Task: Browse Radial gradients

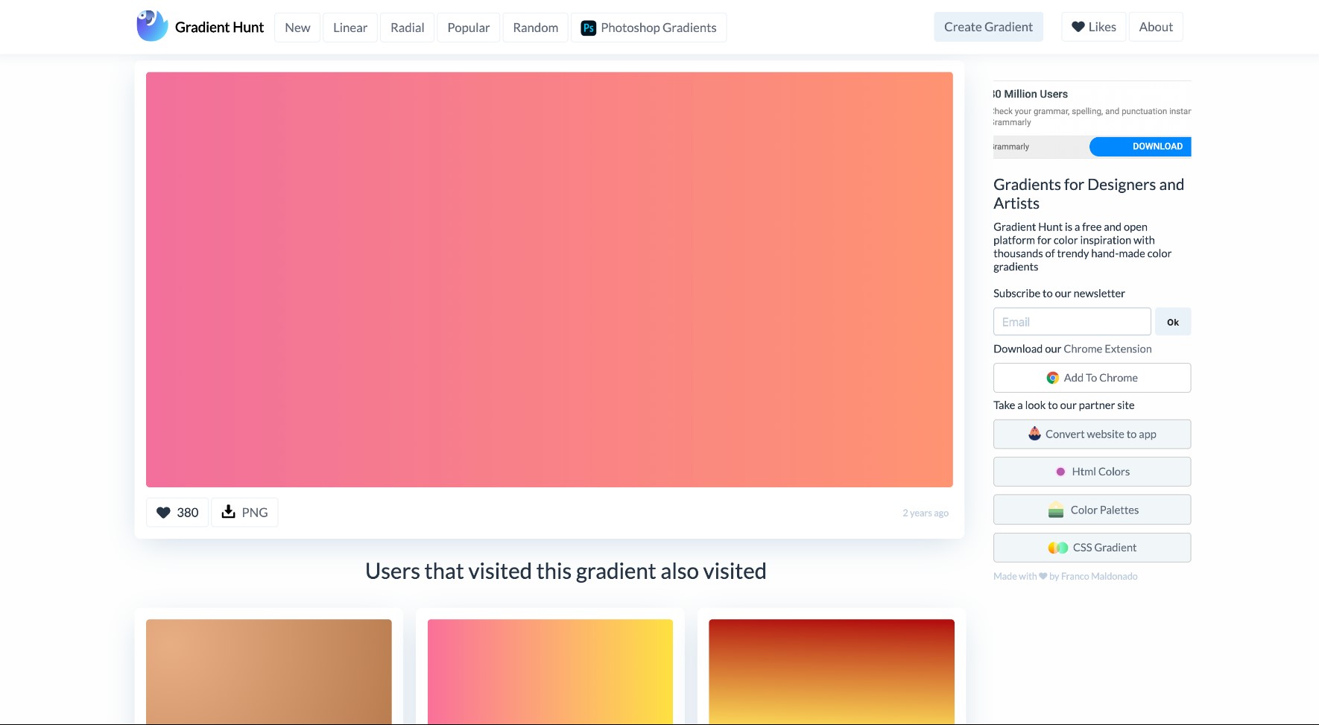Action: 407,27
